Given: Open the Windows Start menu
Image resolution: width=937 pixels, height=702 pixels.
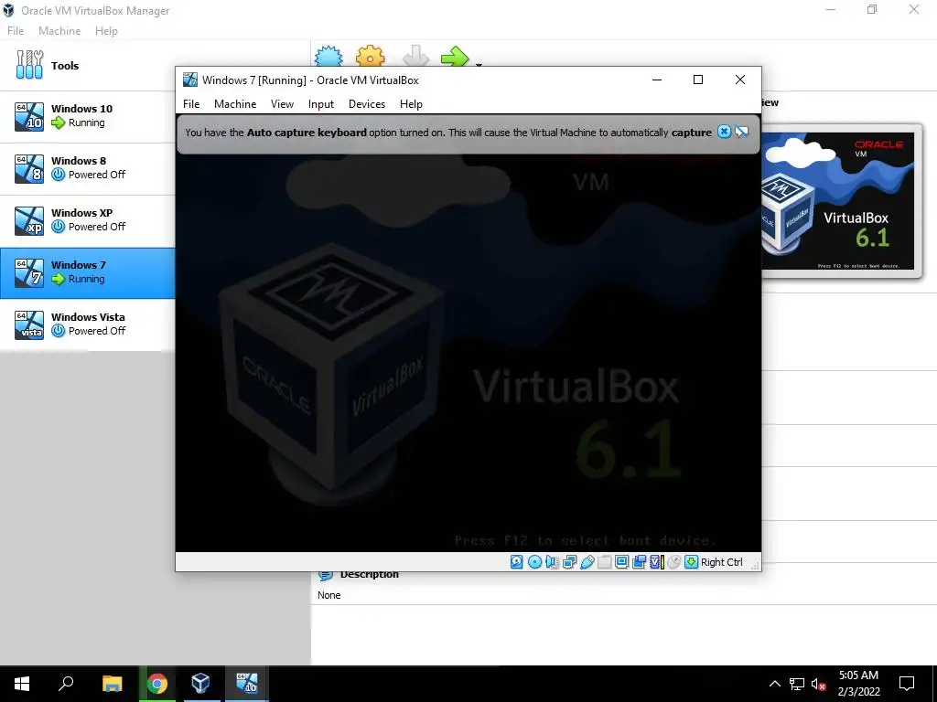Looking at the screenshot, I should pos(22,684).
